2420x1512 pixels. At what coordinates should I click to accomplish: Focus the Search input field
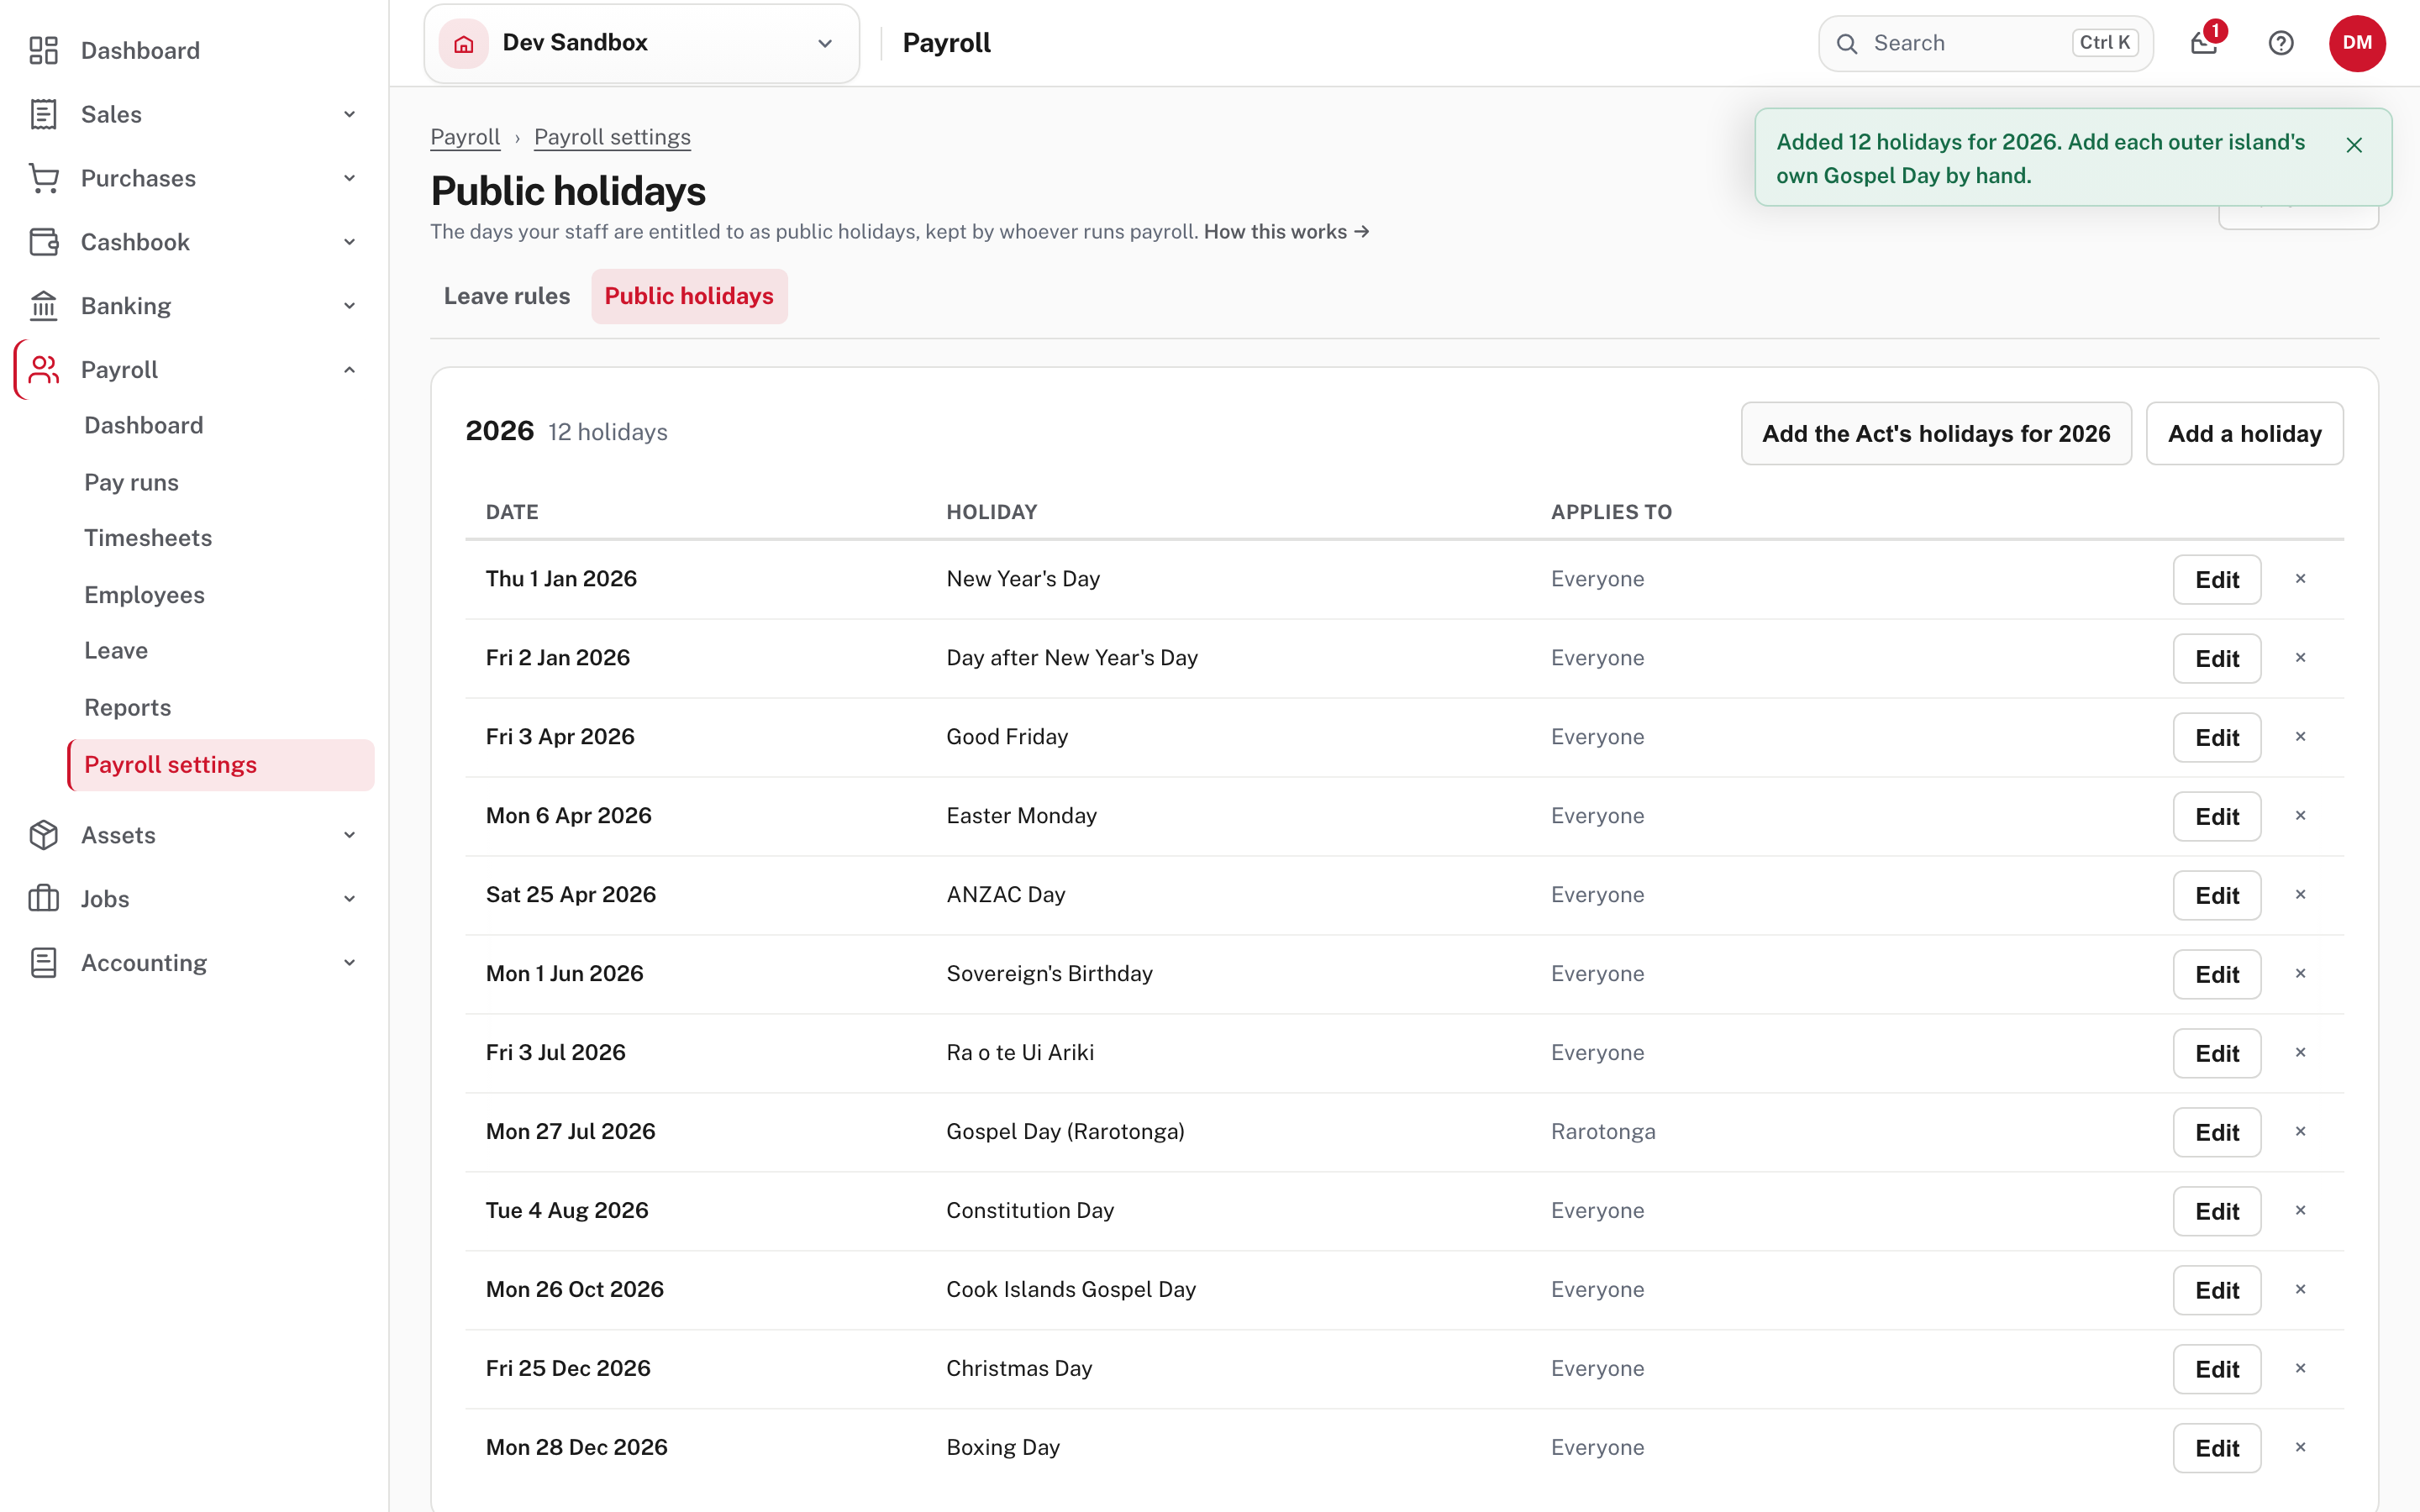(x=1985, y=43)
